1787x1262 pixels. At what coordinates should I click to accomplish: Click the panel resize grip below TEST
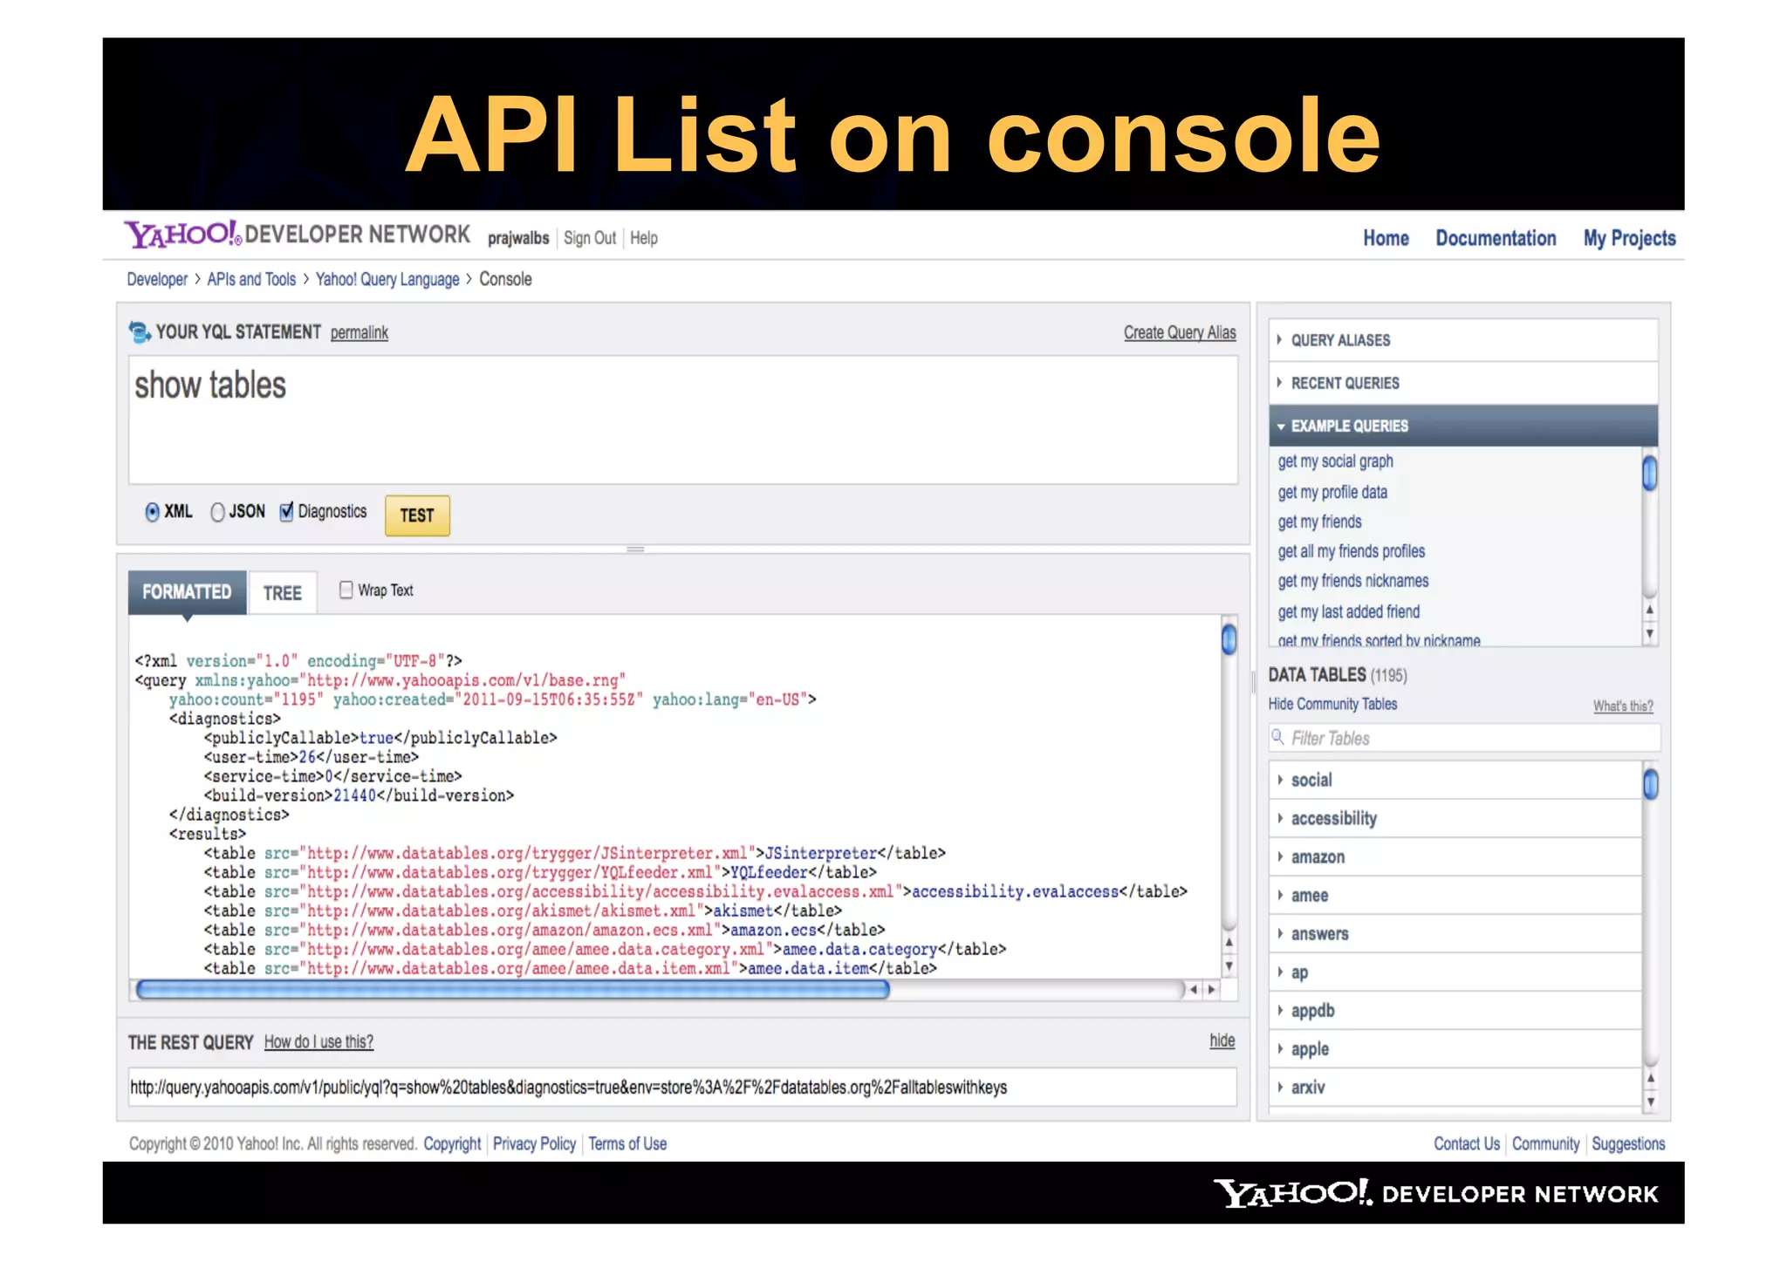[x=635, y=549]
